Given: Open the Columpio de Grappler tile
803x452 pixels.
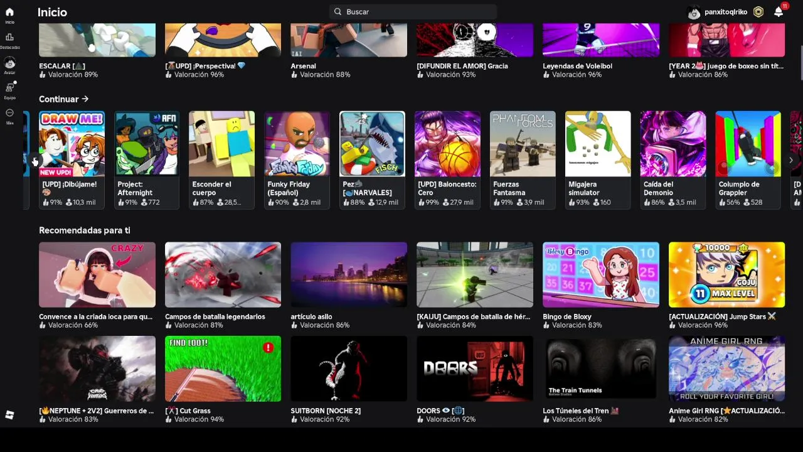Looking at the screenshot, I should pos(748,160).
